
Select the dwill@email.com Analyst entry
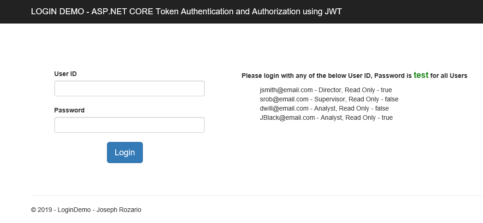pos(324,108)
